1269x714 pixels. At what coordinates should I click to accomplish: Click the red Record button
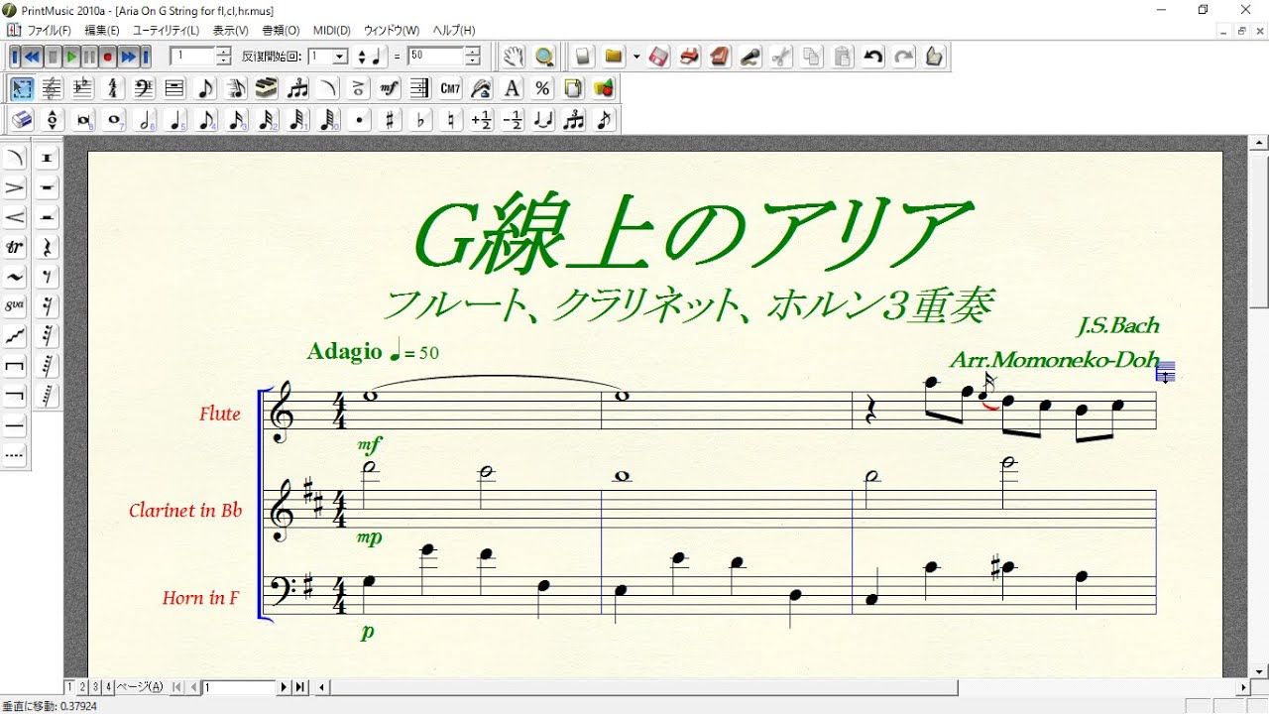tap(108, 57)
